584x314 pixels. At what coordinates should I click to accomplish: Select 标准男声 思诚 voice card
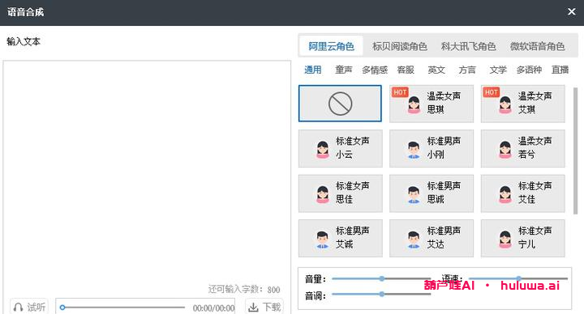(432, 193)
